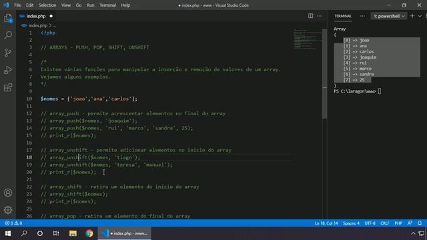Open the Source Control view
427x240 pixels.
pyautogui.click(x=8, y=53)
